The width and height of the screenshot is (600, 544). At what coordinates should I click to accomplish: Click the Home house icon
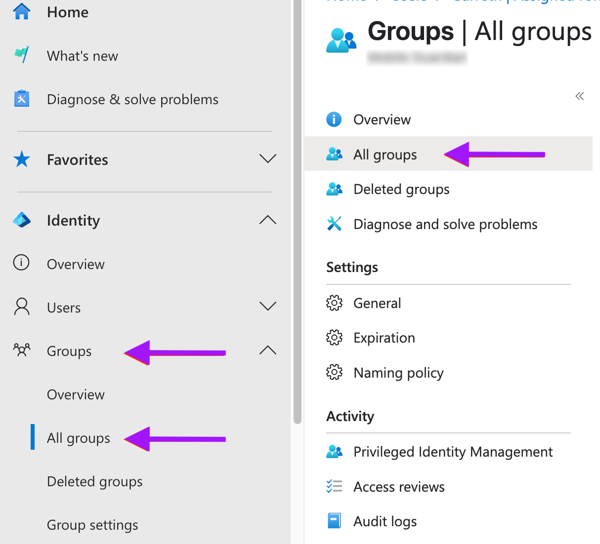21,12
